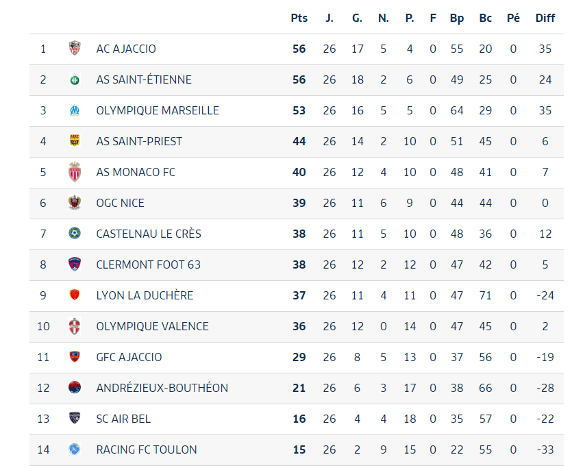Click the AC Ajaccio club crest

(x=75, y=49)
